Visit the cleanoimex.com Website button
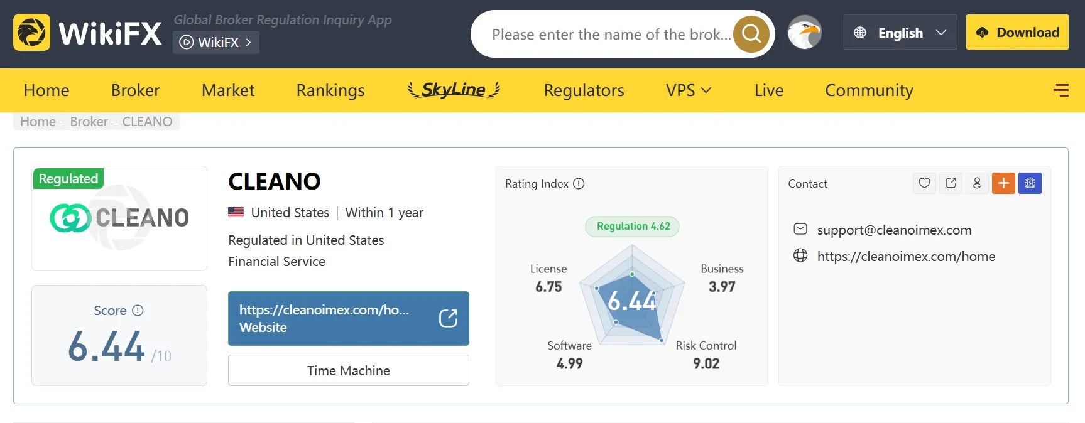This screenshot has height=423, width=1085. [x=349, y=318]
